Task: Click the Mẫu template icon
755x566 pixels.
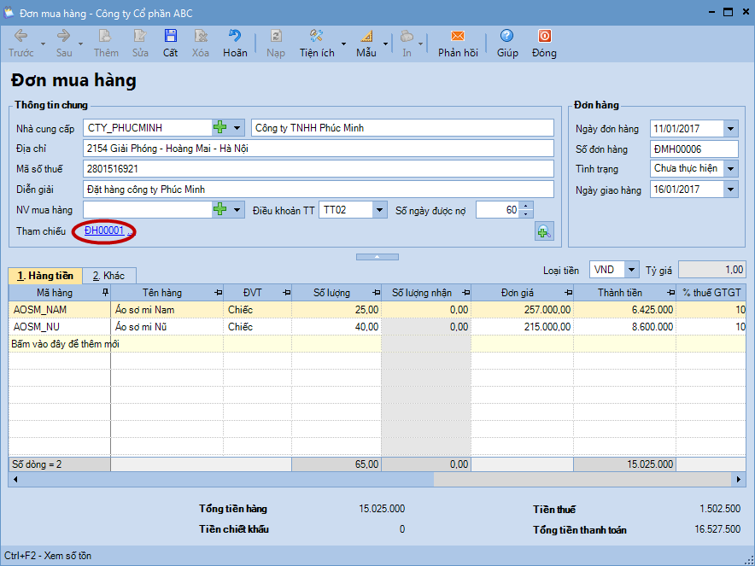Action: [x=366, y=37]
